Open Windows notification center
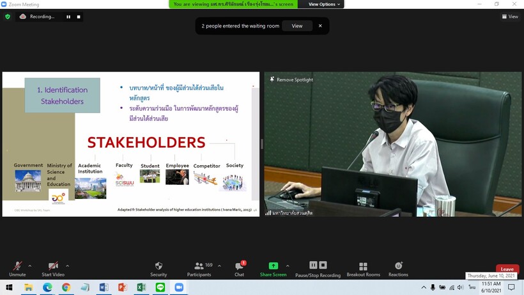This screenshot has width=524, height=295. (511, 287)
